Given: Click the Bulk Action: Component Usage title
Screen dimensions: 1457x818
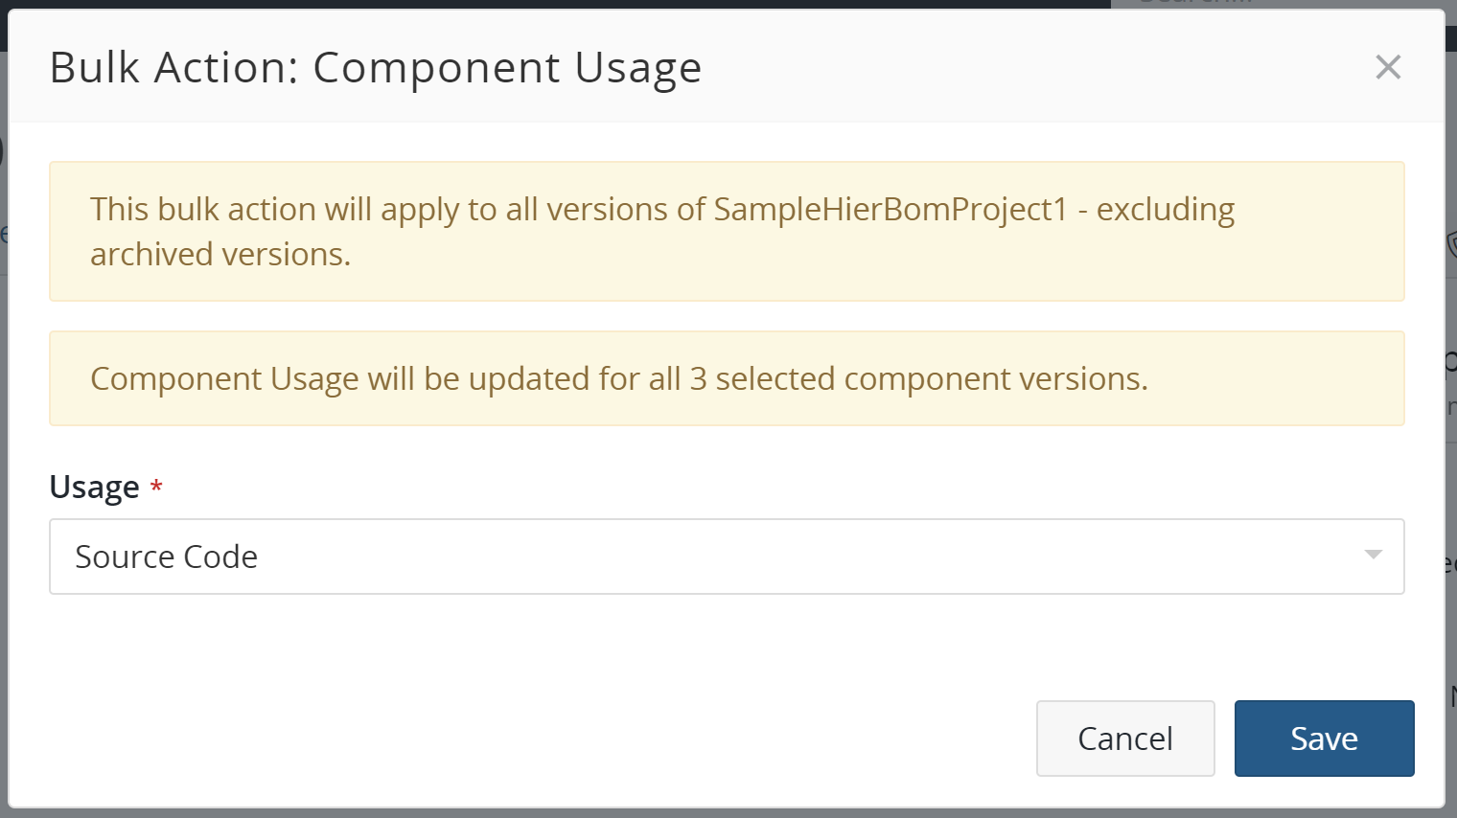Looking at the screenshot, I should [x=376, y=67].
